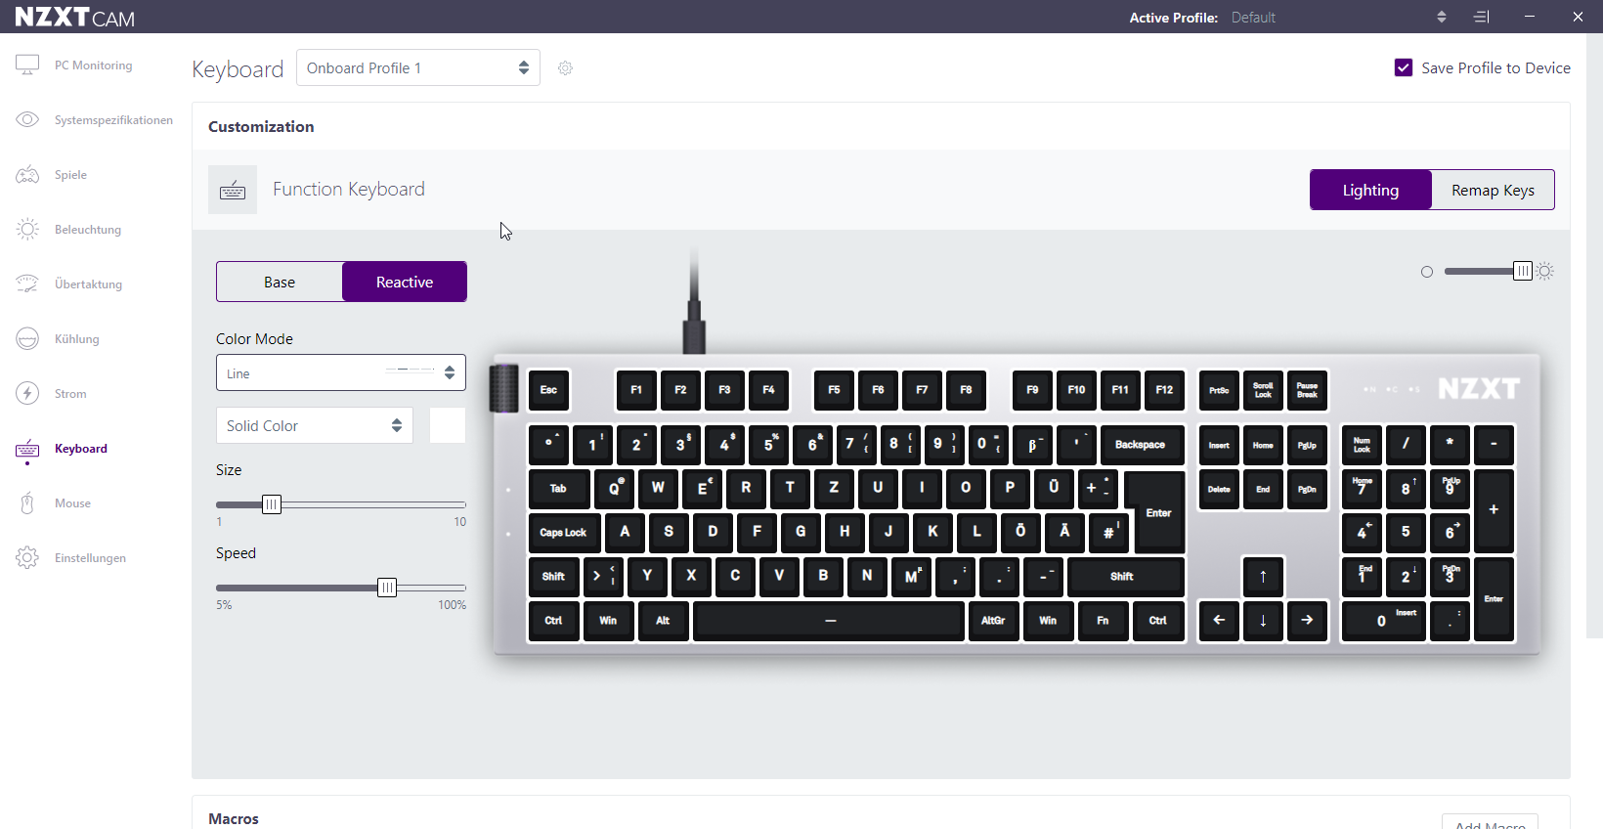Viewport: 1603px width, 829px height.
Task: Select the PrtSc key
Action: click(x=1219, y=390)
